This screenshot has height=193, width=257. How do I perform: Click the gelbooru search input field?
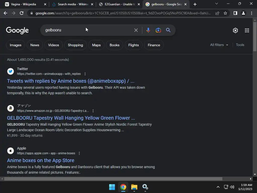point(89,30)
